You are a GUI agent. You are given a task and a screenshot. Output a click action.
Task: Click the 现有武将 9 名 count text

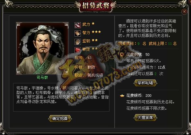point(132,44)
